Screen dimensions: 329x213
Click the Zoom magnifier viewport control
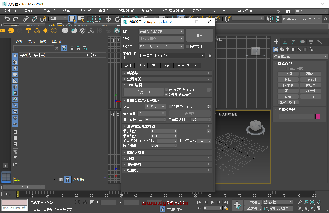click(x=300, y=202)
